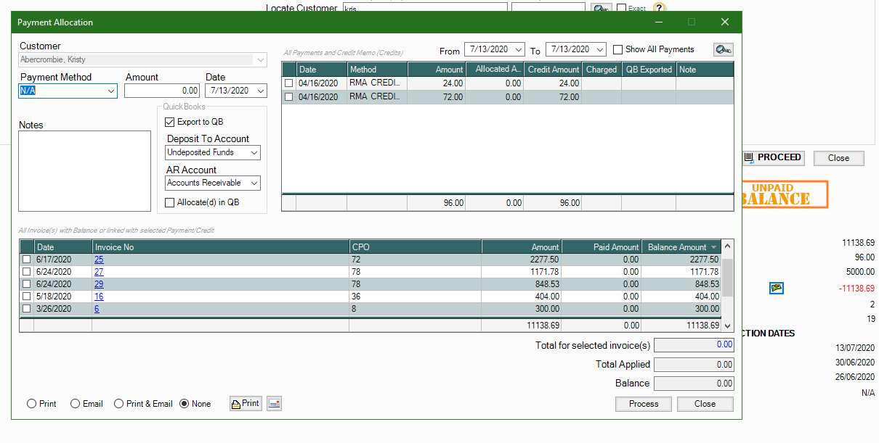
Task: Click the Print button with printer icon
Action: (246, 404)
